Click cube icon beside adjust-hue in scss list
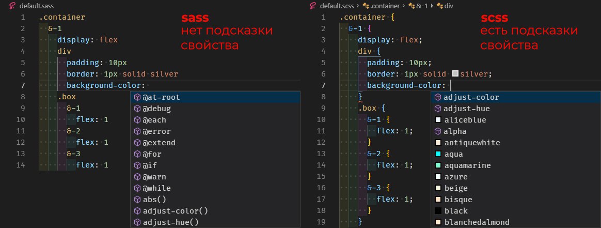The height and width of the screenshot is (228, 601). [x=438, y=109]
